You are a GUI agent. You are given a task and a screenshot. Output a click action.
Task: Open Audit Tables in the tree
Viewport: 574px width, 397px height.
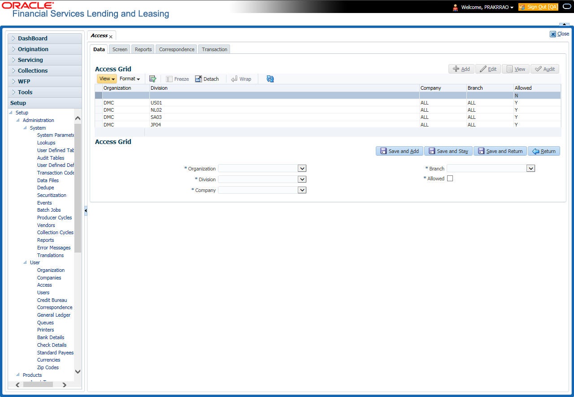coord(51,158)
